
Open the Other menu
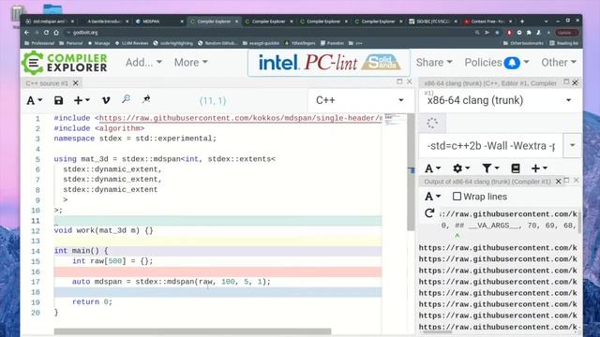559,63
